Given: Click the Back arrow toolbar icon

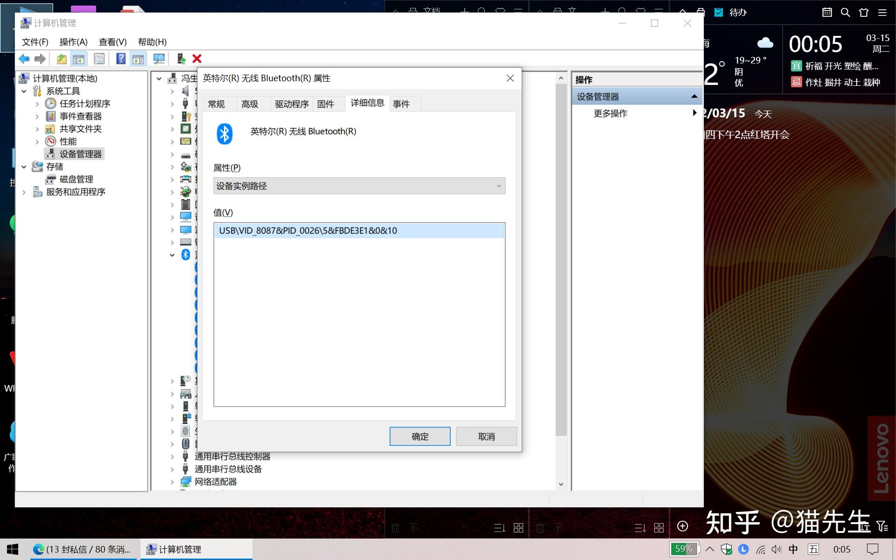Looking at the screenshot, I should coord(24,59).
